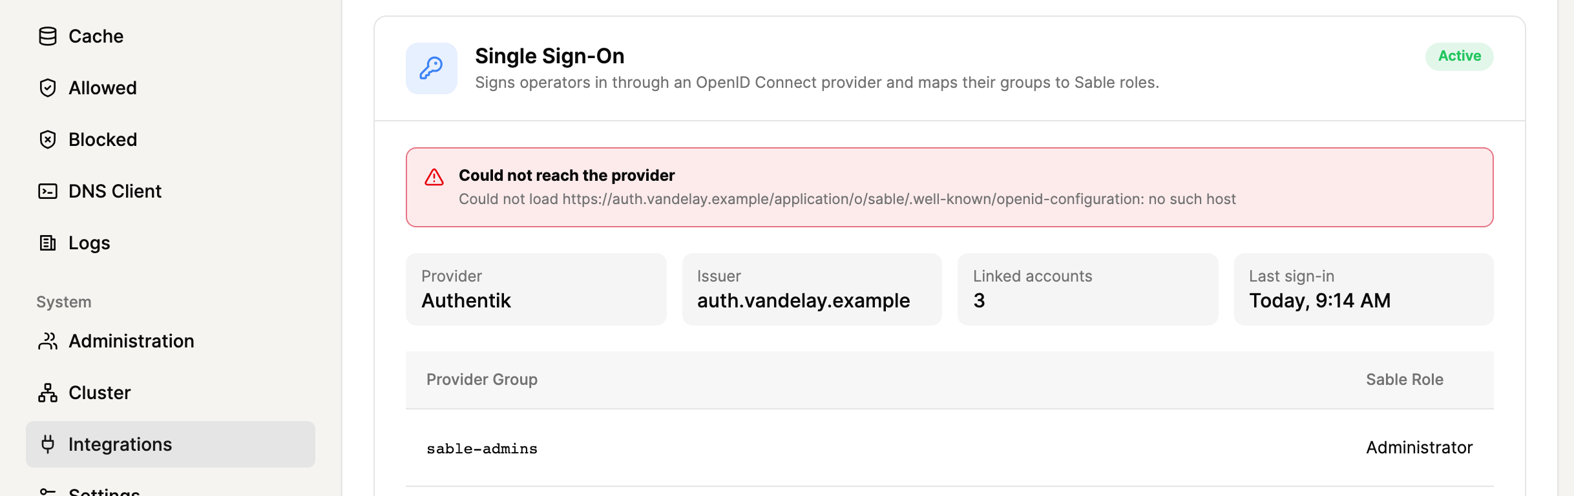The width and height of the screenshot is (1574, 496).
Task: Click the Logs document icon
Action: pyautogui.click(x=48, y=243)
